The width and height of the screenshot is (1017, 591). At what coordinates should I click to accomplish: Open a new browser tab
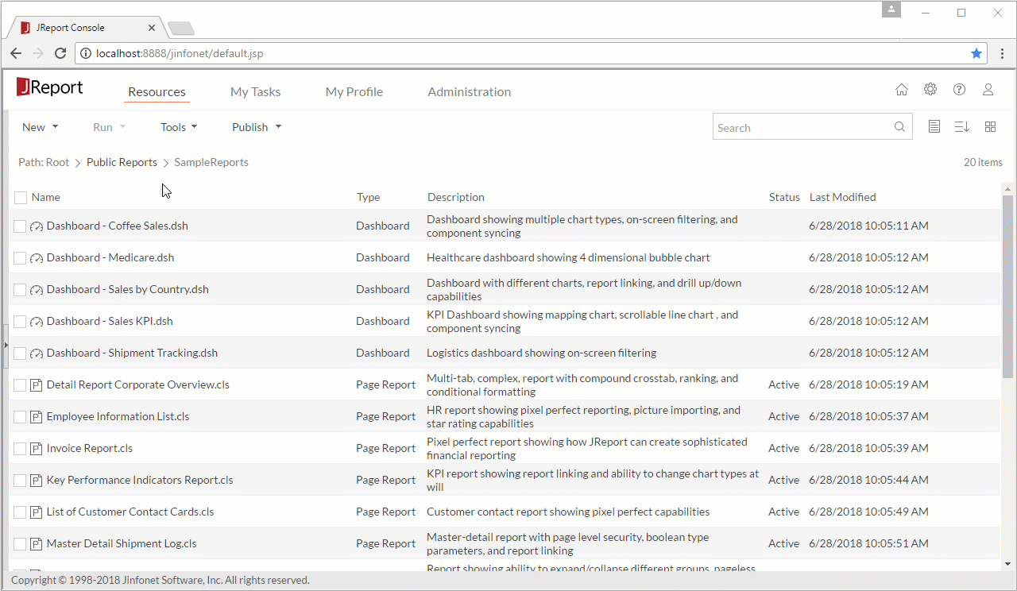pos(181,29)
